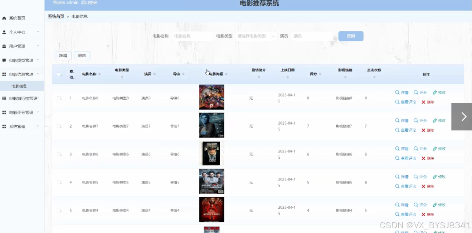
Task: Open 评分 for 电影名称4 row
Action: pos(420,205)
